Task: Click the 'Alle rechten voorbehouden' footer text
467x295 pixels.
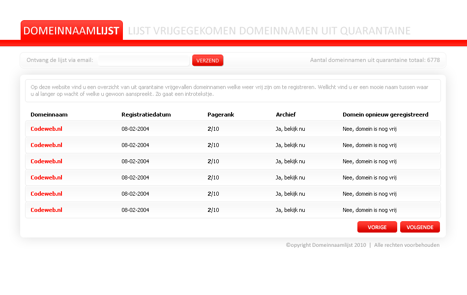Action: pos(407,245)
